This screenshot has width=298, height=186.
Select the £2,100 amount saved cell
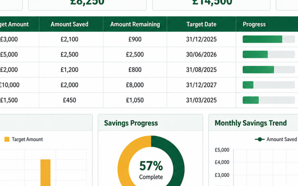point(70,39)
